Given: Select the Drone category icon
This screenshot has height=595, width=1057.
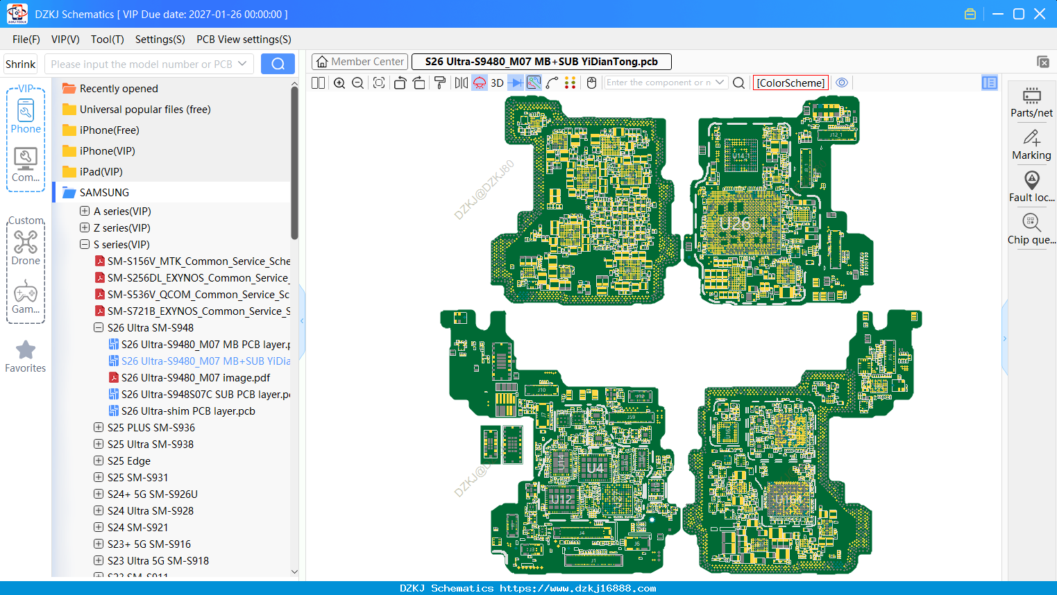Looking at the screenshot, I should pos(26,248).
